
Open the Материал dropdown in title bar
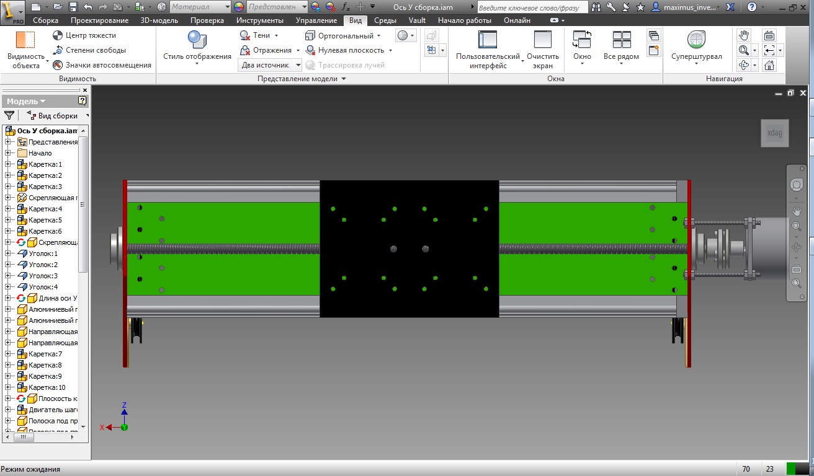[199, 7]
